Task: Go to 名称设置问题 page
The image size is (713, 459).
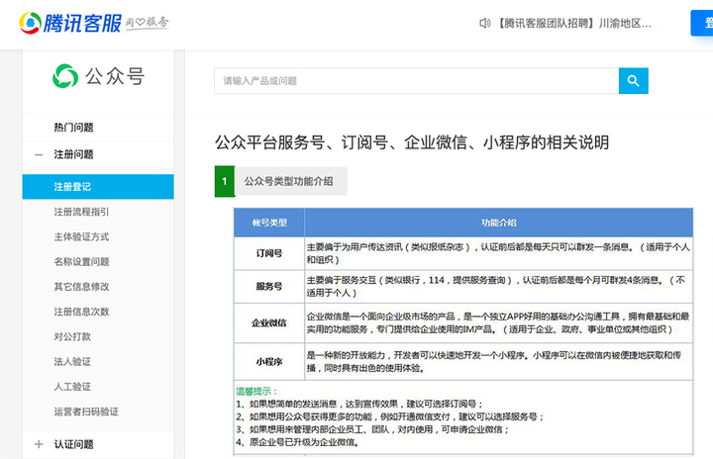Action: (81, 262)
